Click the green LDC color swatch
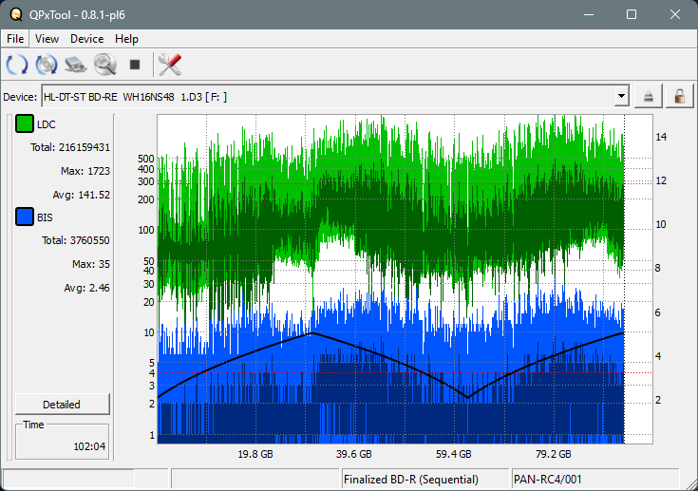Viewport: 698px width, 491px height. point(25,123)
